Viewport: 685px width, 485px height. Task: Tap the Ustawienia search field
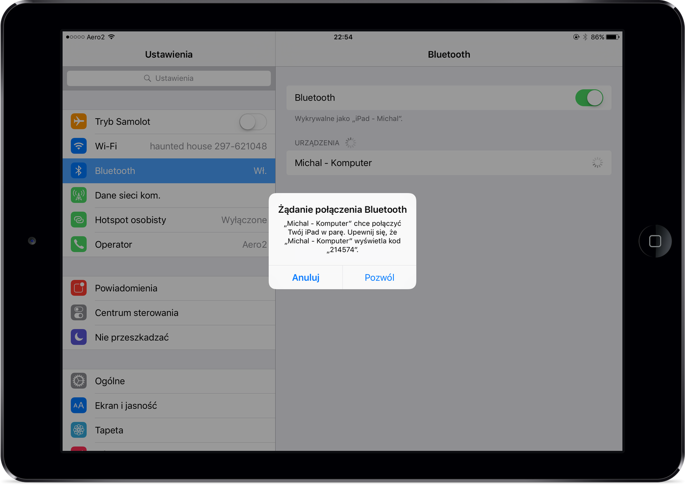[x=169, y=78]
